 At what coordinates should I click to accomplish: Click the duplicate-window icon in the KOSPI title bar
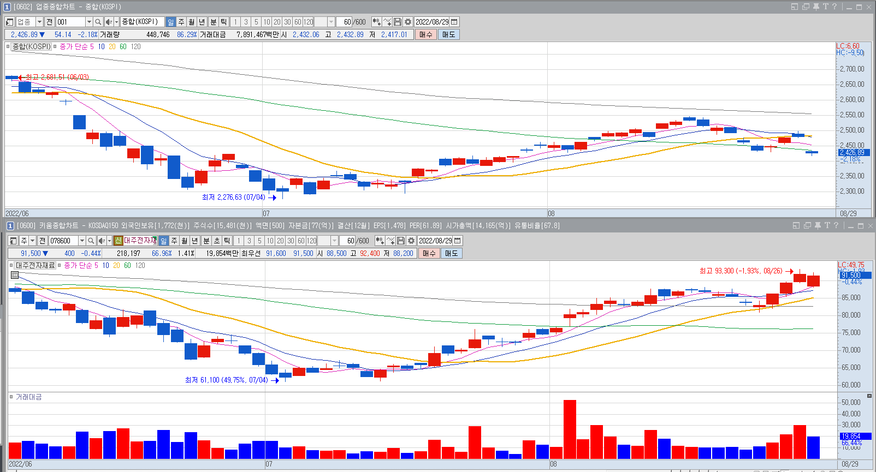tap(806, 7)
